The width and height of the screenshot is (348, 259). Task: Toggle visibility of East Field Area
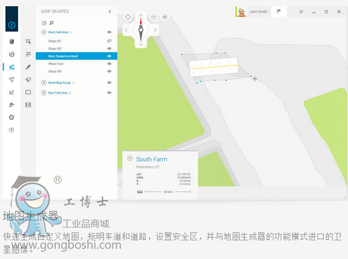tap(110, 92)
